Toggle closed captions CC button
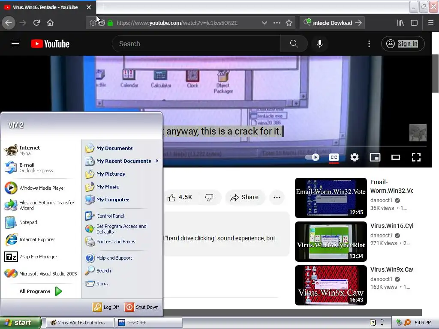439x329 pixels. point(334,157)
